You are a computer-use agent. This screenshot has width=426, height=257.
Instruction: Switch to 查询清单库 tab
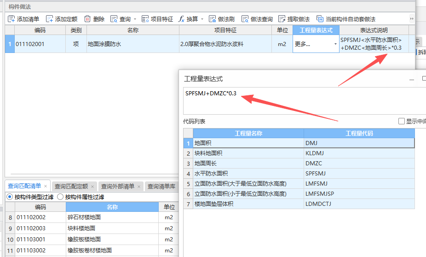point(161,186)
